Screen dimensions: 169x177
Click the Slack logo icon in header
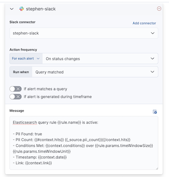[21, 9]
